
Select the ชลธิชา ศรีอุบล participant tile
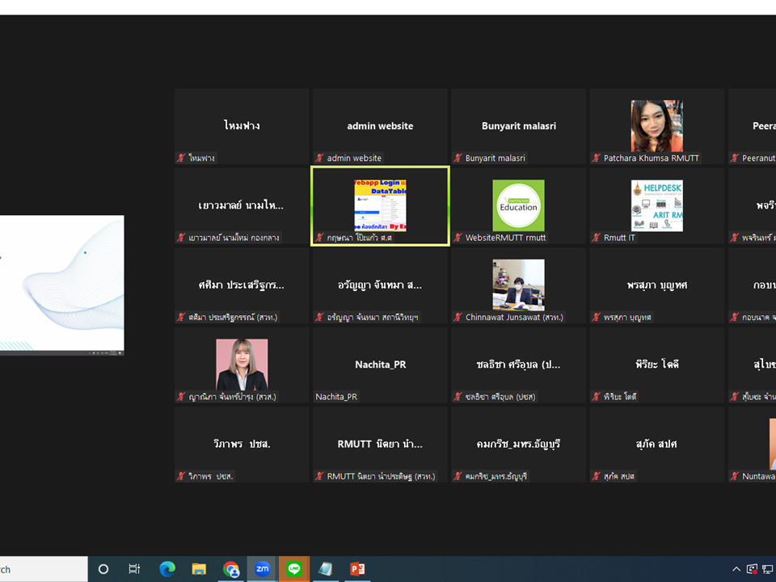(519, 365)
